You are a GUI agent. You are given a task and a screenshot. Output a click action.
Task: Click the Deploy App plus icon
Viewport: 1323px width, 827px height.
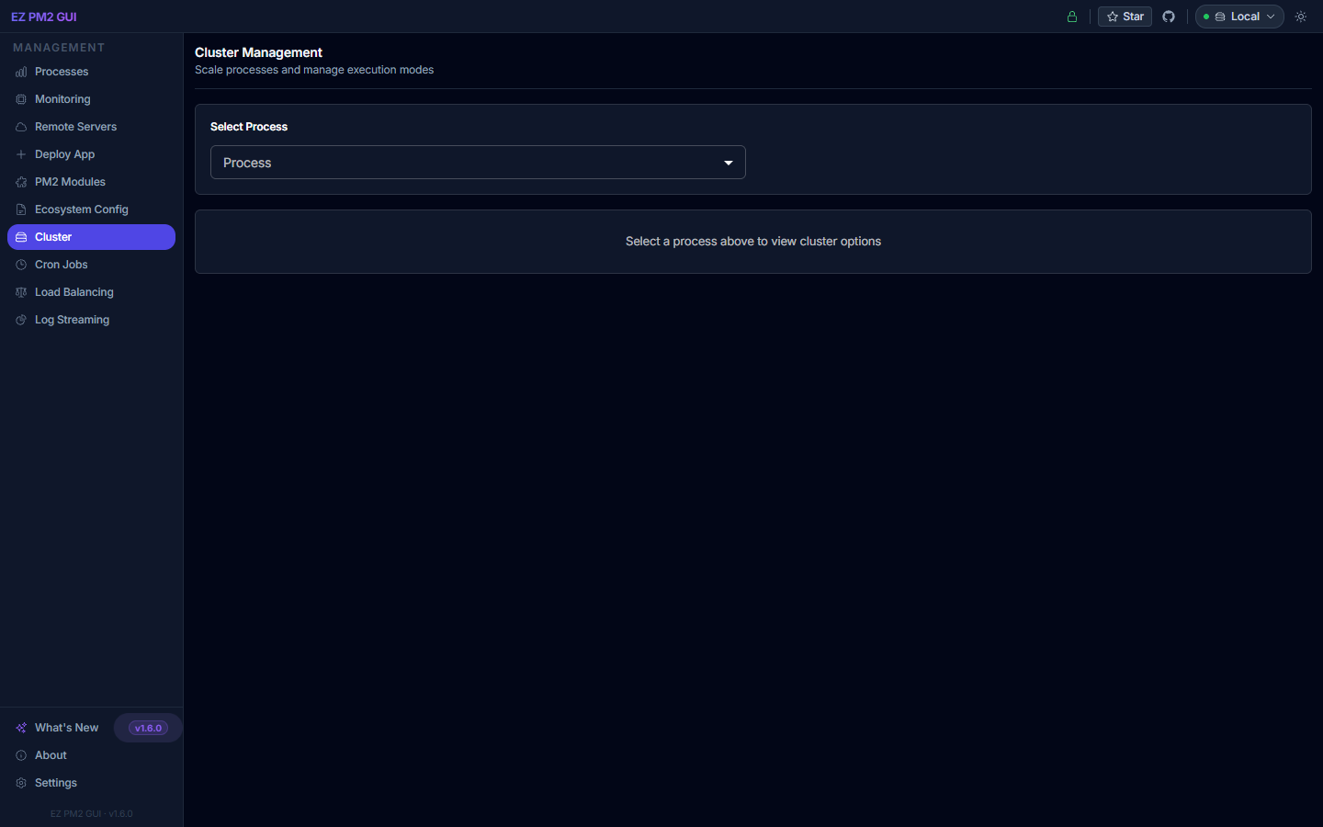click(20, 153)
